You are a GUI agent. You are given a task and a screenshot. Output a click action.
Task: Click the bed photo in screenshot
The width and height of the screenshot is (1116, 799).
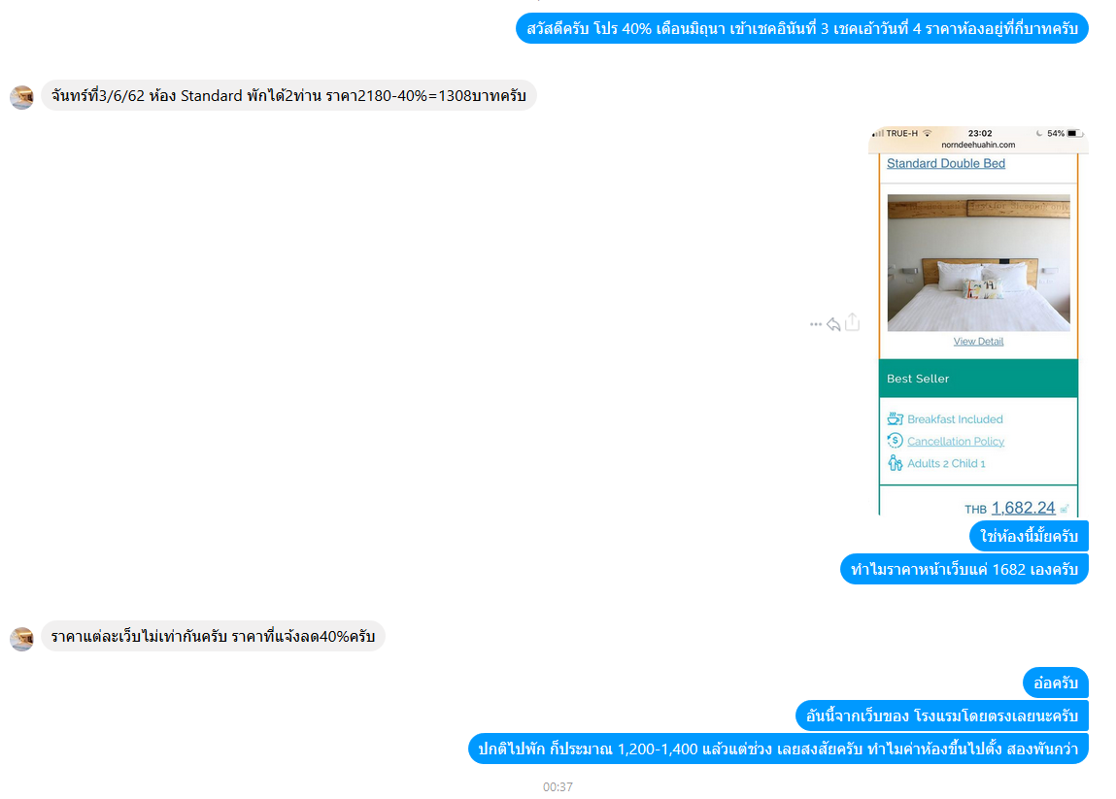click(979, 262)
